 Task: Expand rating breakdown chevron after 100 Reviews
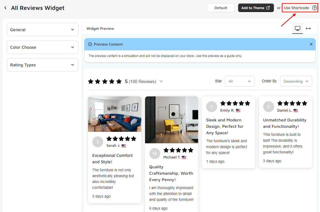(161, 81)
